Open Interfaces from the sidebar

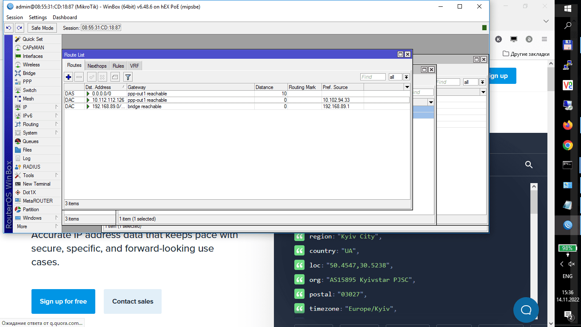click(x=32, y=56)
